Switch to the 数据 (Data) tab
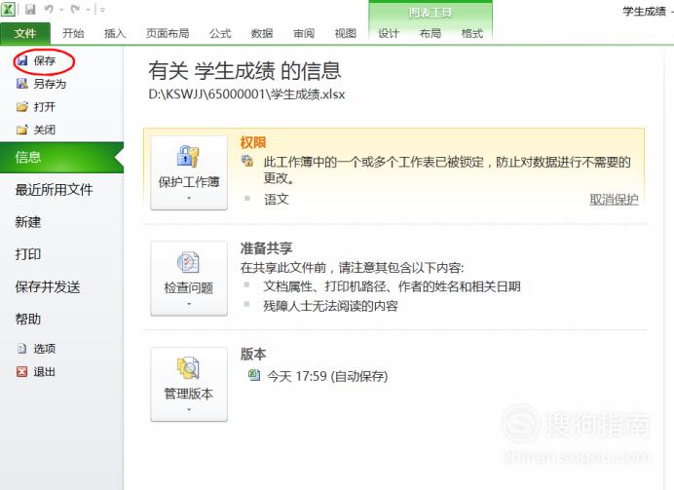Viewport: 674px width, 490px height. 262,33
